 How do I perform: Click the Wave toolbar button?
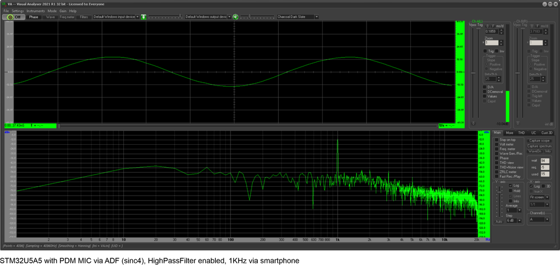pos(50,17)
